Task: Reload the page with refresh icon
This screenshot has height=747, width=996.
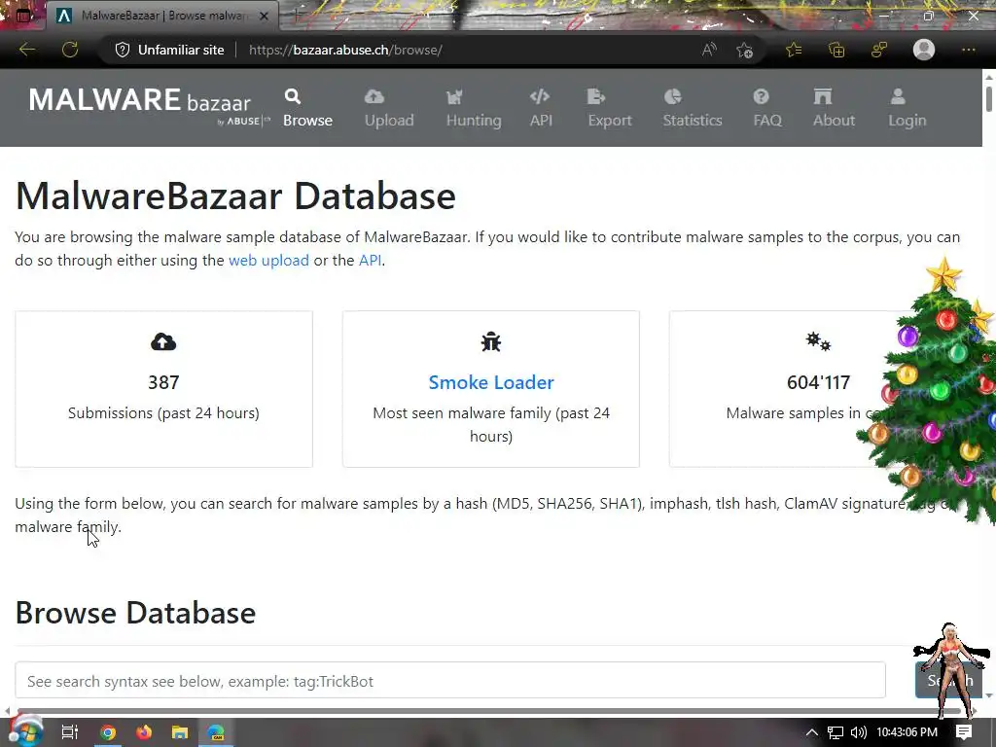Action: (70, 50)
